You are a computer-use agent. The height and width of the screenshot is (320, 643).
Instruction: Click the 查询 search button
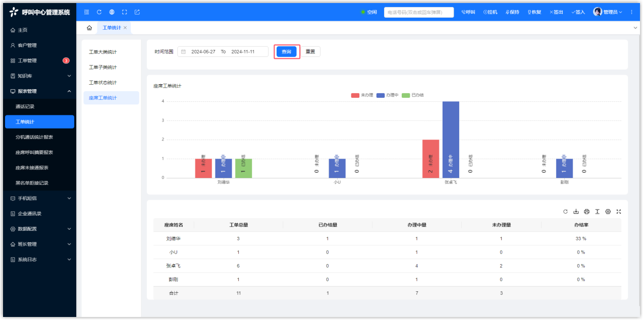(x=286, y=52)
